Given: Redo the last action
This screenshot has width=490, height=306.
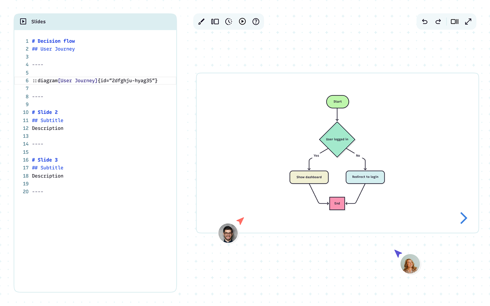Looking at the screenshot, I should tap(438, 22).
